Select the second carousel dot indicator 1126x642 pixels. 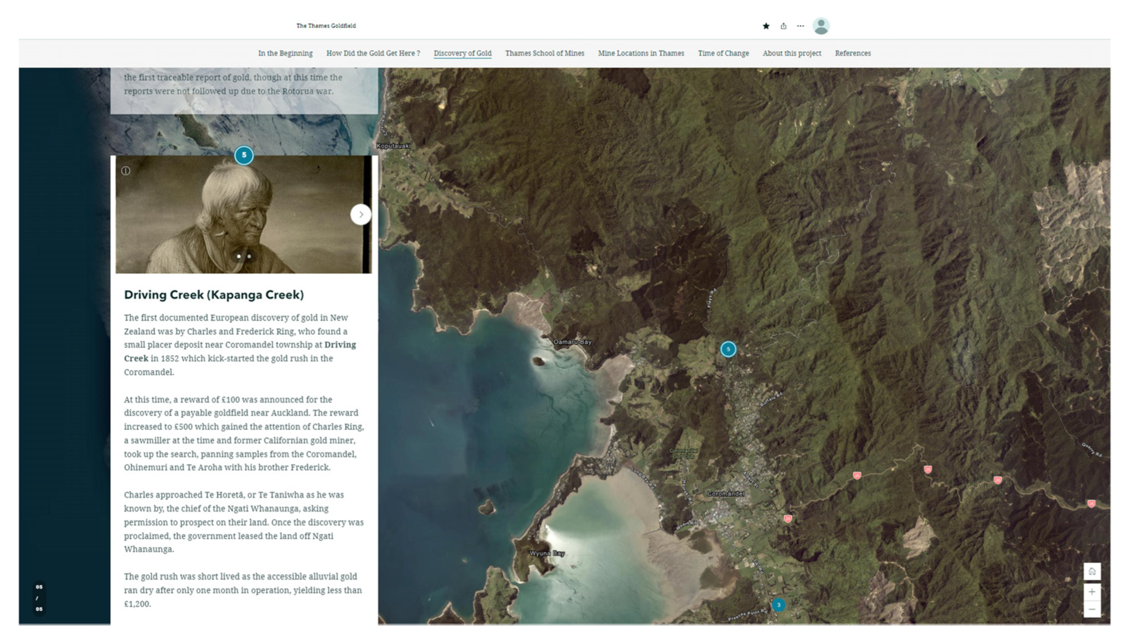click(249, 256)
